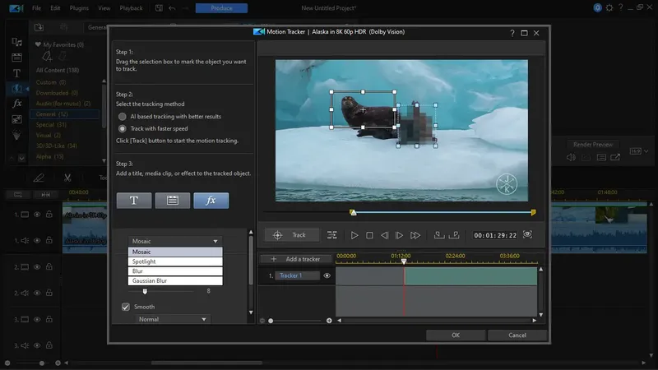Viewport: 658px width, 370px height.
Task: Select AI based tracking with better results
Action: click(x=123, y=117)
